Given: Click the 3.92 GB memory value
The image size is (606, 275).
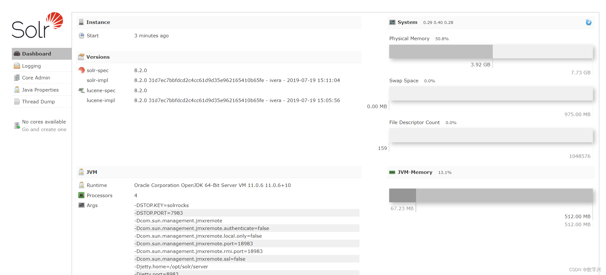Looking at the screenshot, I should click(x=480, y=65).
